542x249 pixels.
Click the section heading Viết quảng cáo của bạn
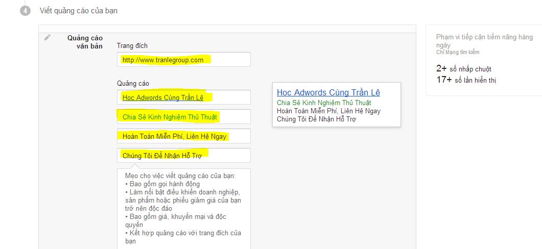79,11
